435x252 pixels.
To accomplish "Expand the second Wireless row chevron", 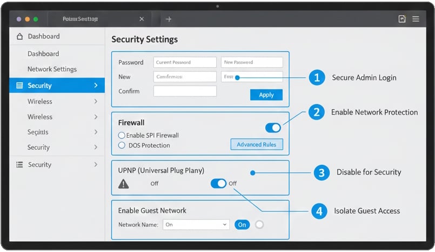I will pos(96,117).
